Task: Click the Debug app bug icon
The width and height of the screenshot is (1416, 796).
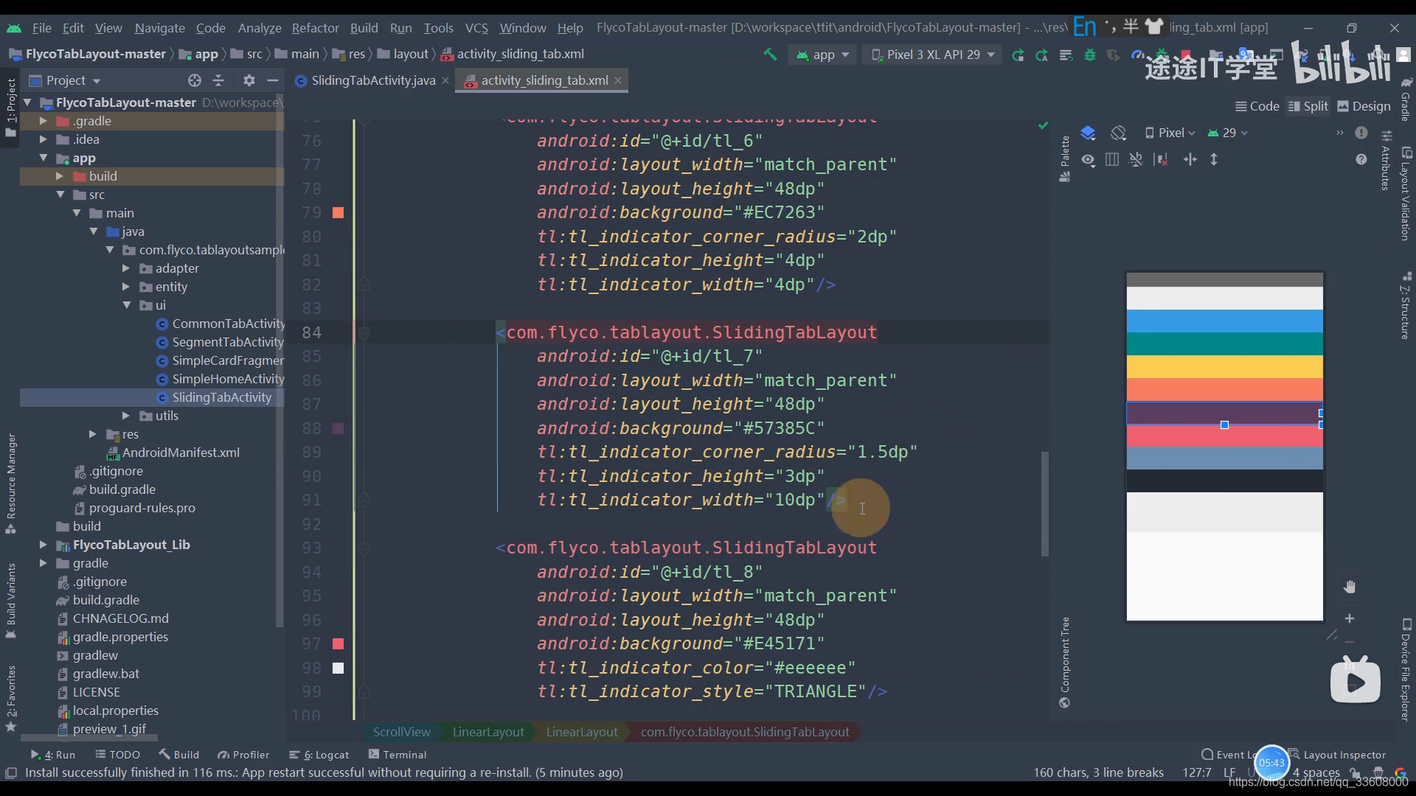Action: (1089, 55)
